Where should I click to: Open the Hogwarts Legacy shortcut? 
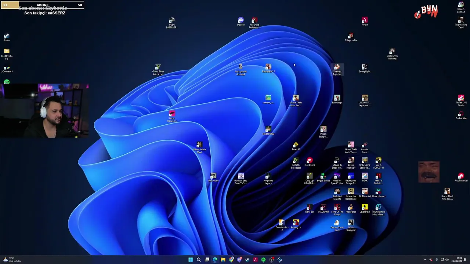coord(268,179)
